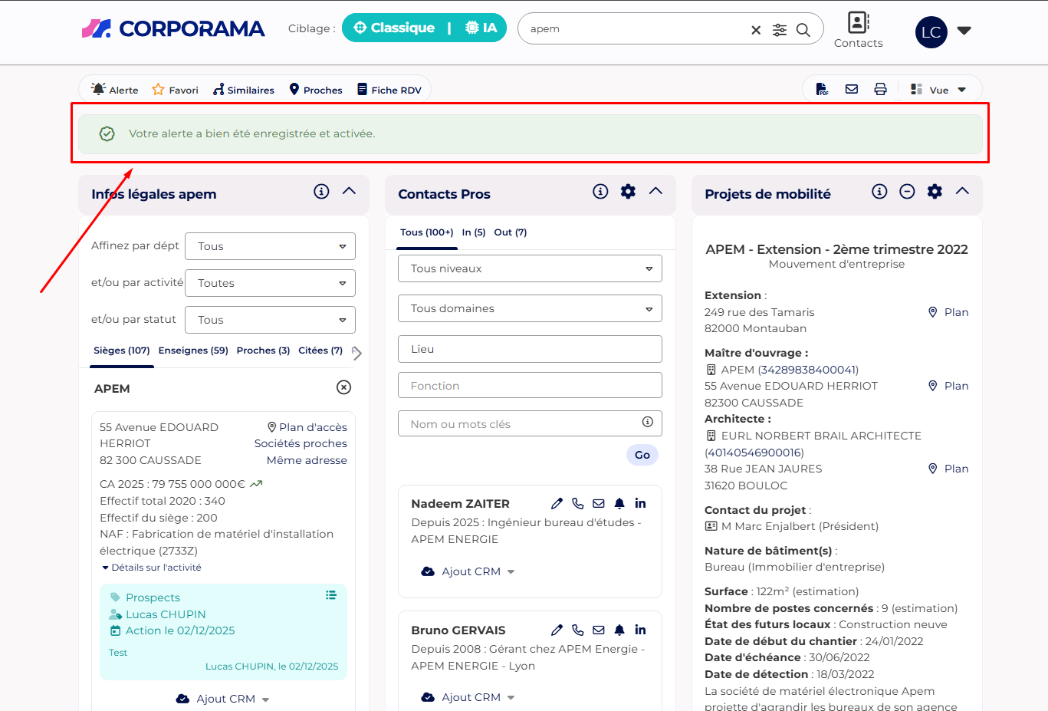Open Contacts Pros settings gear
The image size is (1048, 711).
[x=628, y=192]
